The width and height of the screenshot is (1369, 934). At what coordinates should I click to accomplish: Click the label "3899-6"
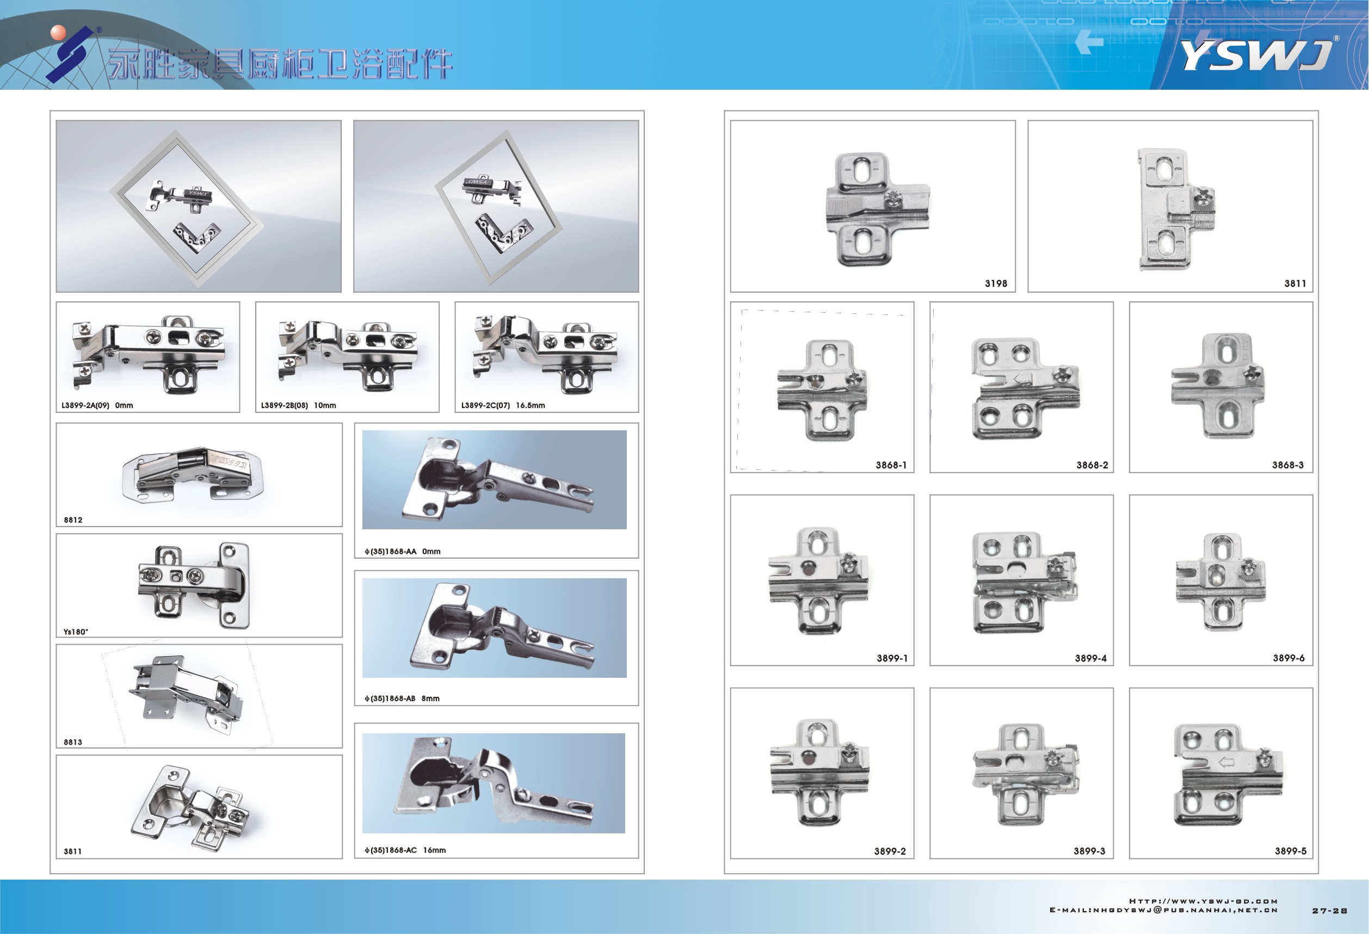click(1289, 658)
